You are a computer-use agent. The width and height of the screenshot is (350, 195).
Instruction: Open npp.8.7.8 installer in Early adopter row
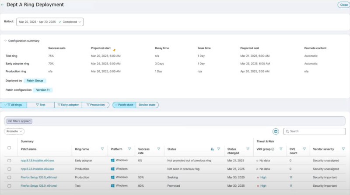[x=37, y=161]
